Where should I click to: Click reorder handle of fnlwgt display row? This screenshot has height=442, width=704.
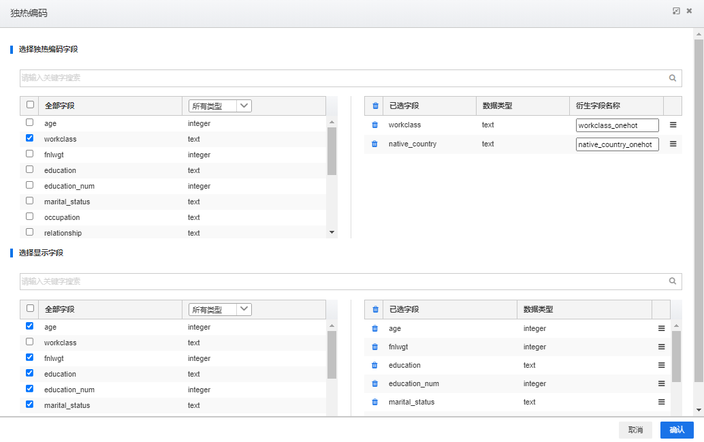pyautogui.click(x=661, y=347)
